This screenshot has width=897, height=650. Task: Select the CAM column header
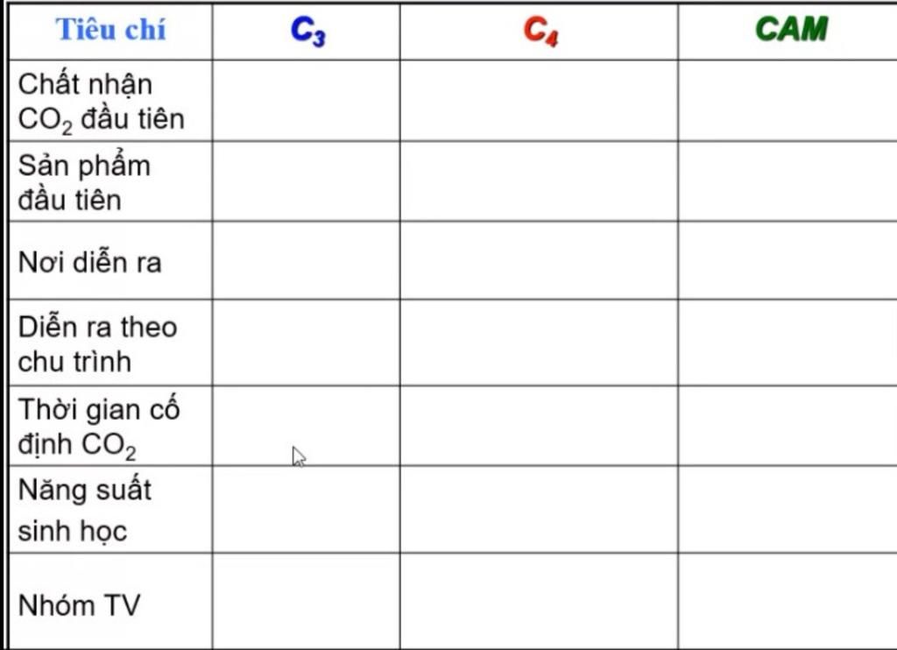[790, 30]
